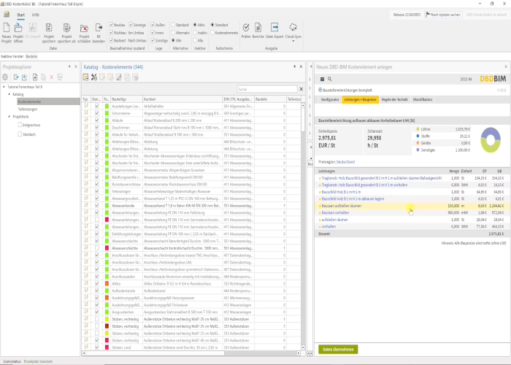The height and width of the screenshot is (365, 511).
Task: Open the DBD-BIM hamburger menu
Action: 322,77
